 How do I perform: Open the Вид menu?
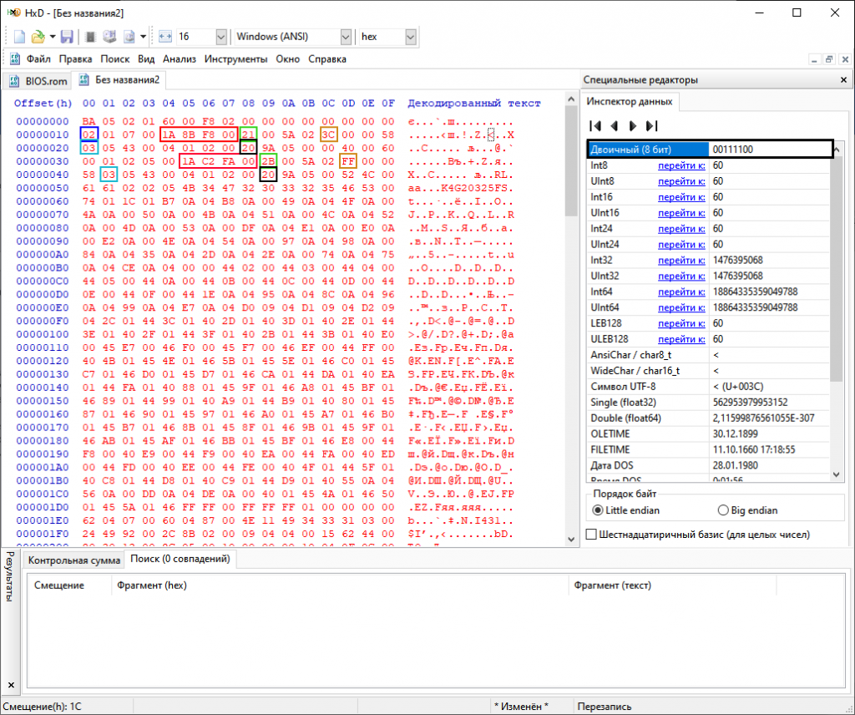coord(146,59)
